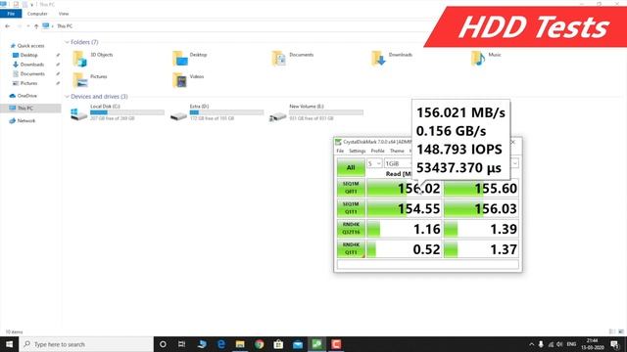
Task: Open CrystalDiskMark Profile menu
Action: pos(377,151)
